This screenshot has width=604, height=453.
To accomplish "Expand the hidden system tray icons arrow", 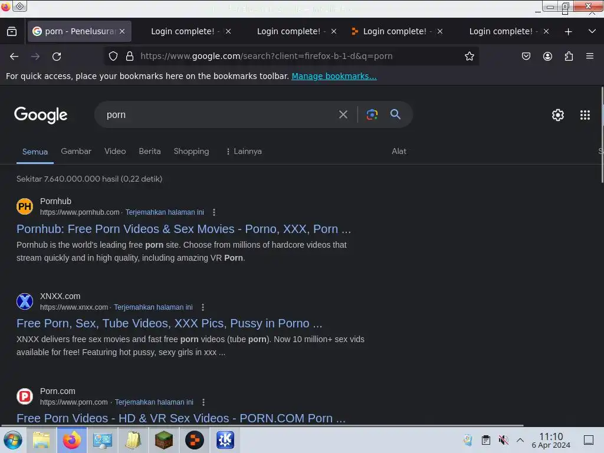I will click(520, 440).
